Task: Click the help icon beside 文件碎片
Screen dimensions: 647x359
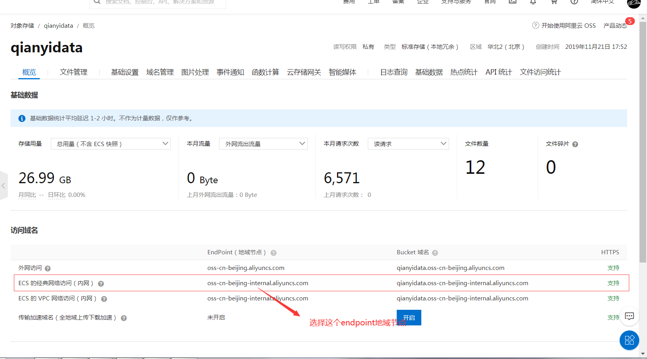Action: 575,144
